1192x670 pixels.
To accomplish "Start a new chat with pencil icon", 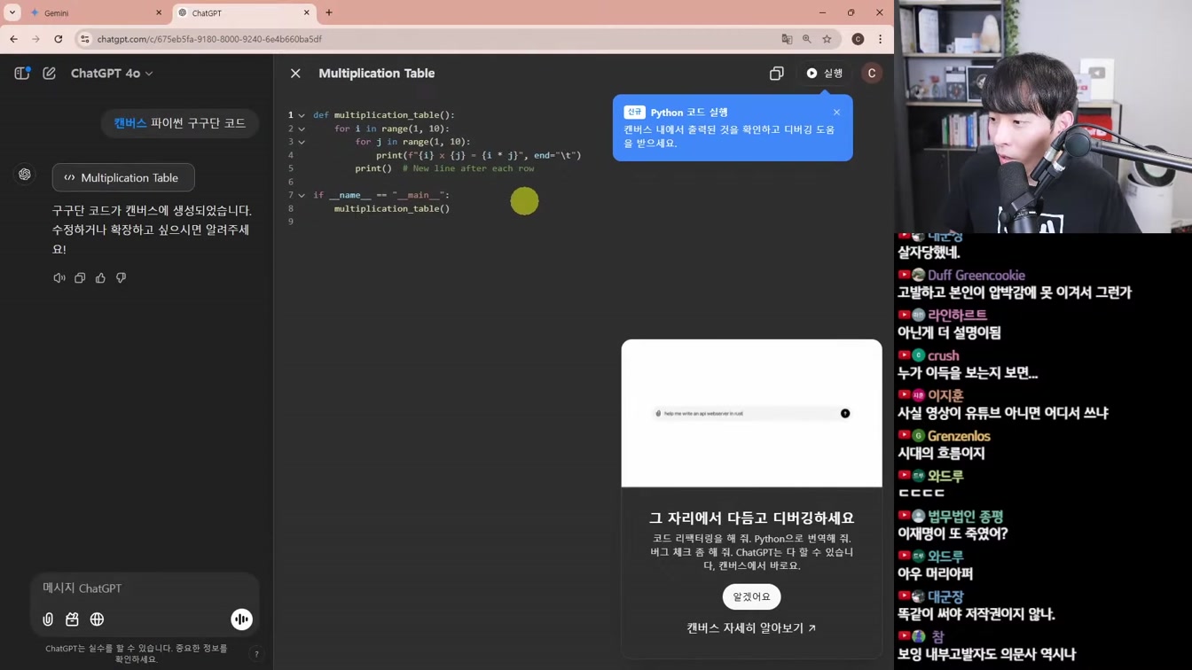I will (x=50, y=74).
